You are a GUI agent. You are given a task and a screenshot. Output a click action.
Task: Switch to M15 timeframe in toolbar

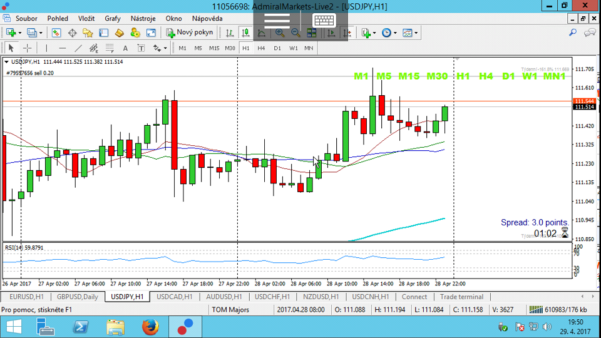[214, 48]
